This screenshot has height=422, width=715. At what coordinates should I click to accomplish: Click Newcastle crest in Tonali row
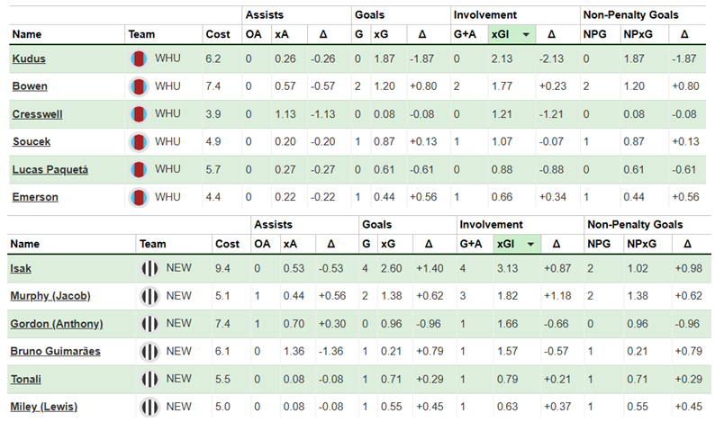[149, 379]
